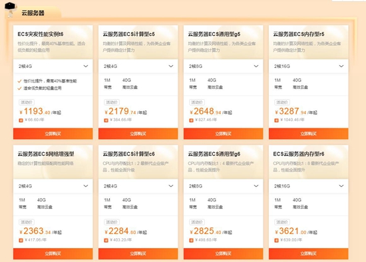Click the orange coupon icon under ¥1193.40 price
Viewport: 366px width, 262px height.
click(21, 120)
